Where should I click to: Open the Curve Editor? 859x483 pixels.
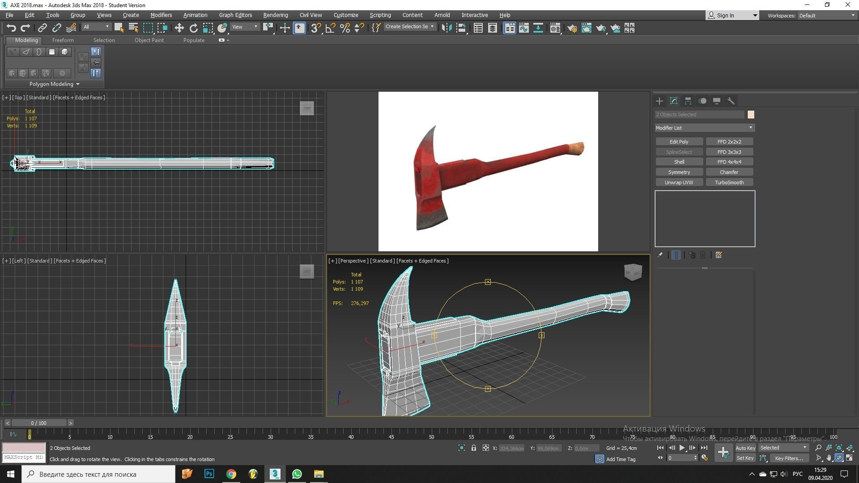point(524,28)
